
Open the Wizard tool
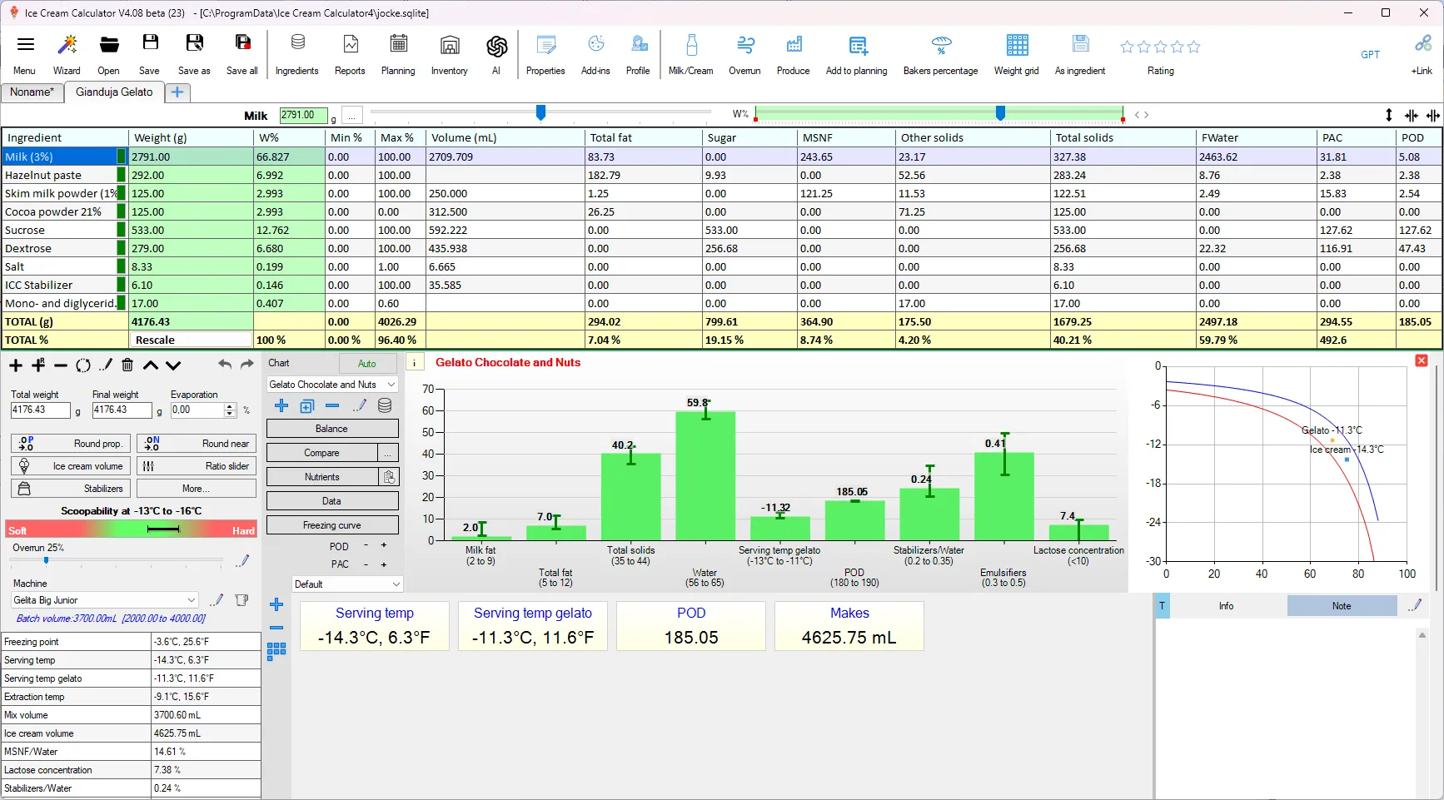click(67, 54)
